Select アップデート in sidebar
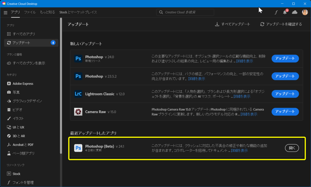This screenshot has width=311, height=187. 31,43
